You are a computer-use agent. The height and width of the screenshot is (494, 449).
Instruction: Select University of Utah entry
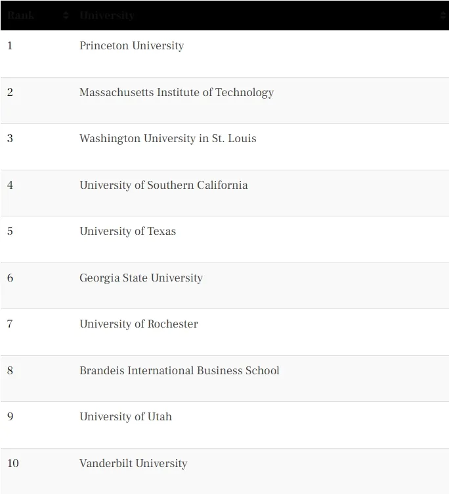coord(126,416)
